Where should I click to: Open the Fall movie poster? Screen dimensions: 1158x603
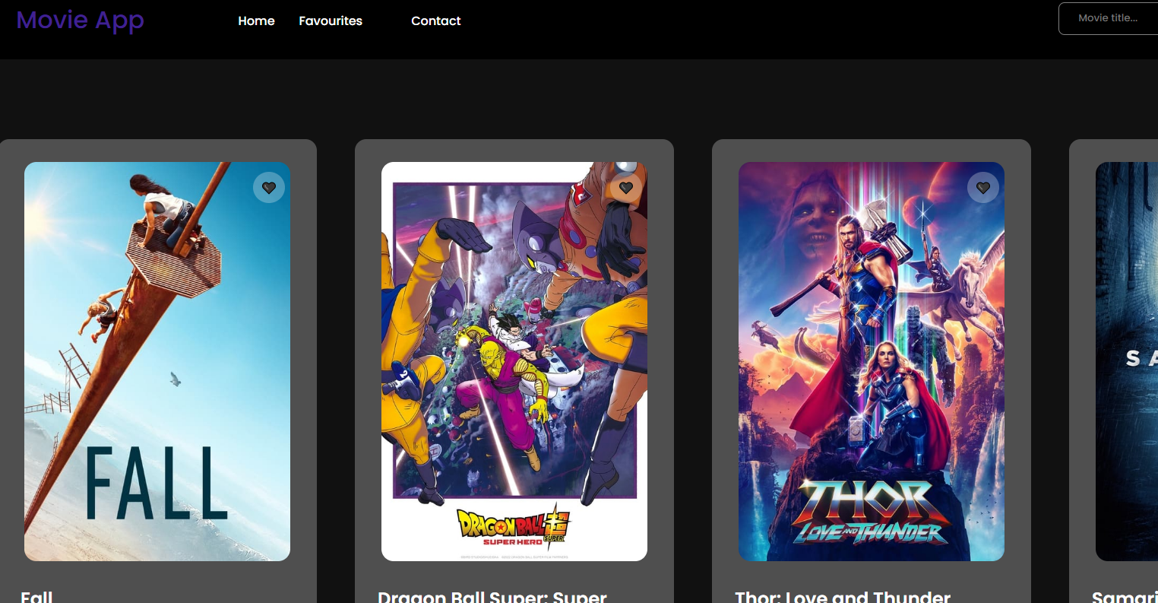point(157,361)
